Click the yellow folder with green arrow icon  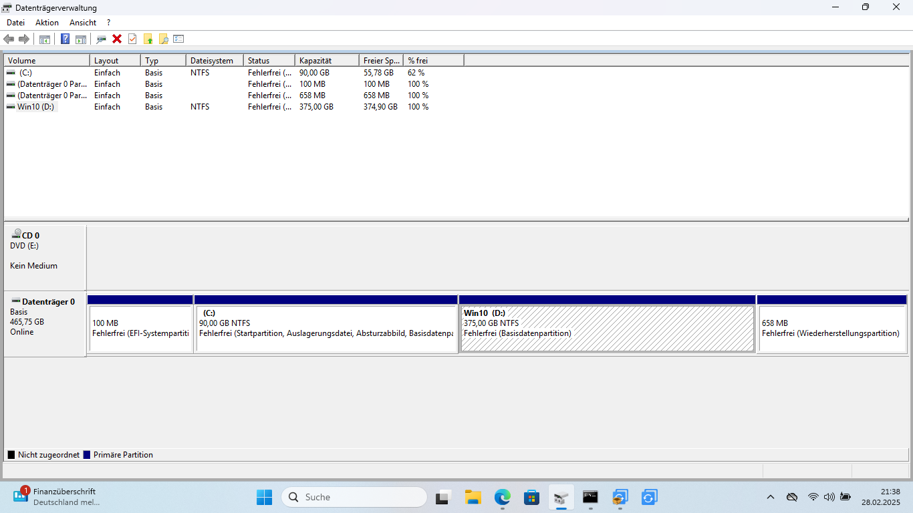(148, 39)
